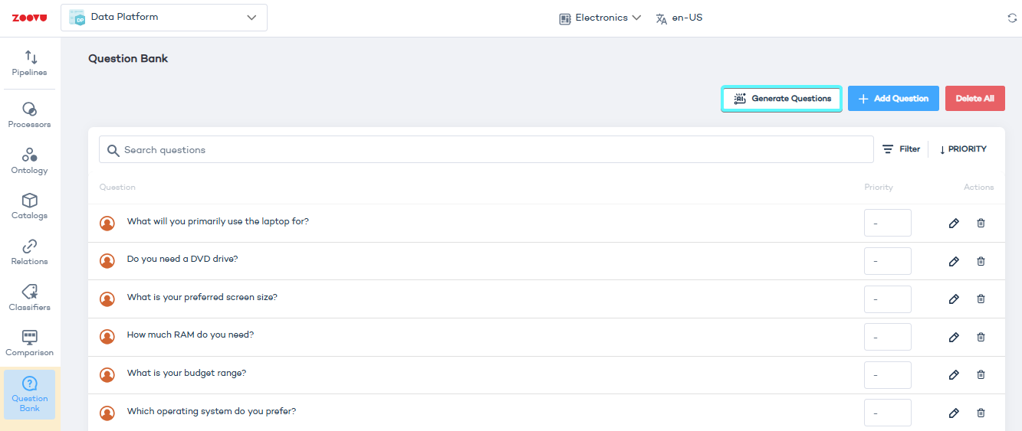Select 'Do you need a DVD drive?' text
This screenshot has width=1022, height=431.
182,259
